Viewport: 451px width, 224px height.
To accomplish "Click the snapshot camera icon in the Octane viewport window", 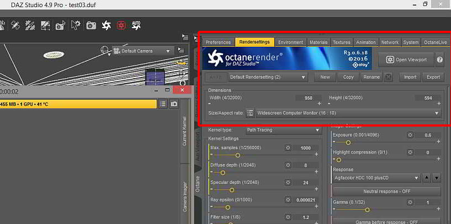I will tap(174, 104).
